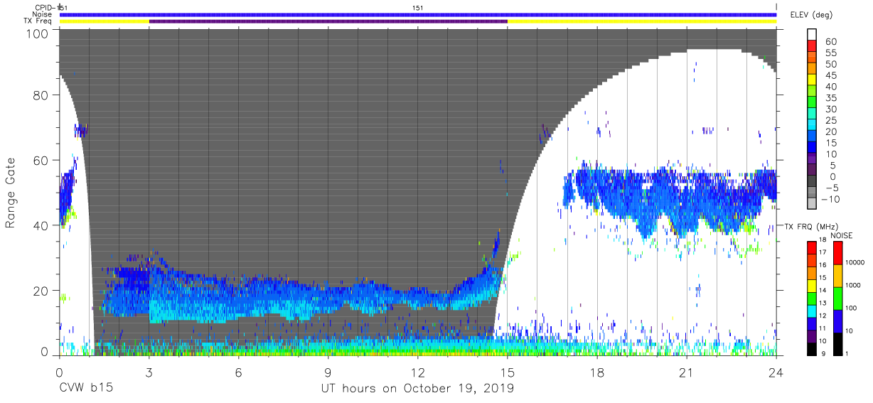Click the "25" elevation colorbar label
Image resolution: width=873 pixels, height=403 pixels.
pos(831,121)
